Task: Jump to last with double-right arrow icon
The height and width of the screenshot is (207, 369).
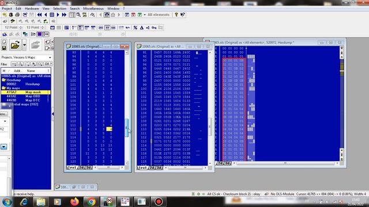Action: 64,14
